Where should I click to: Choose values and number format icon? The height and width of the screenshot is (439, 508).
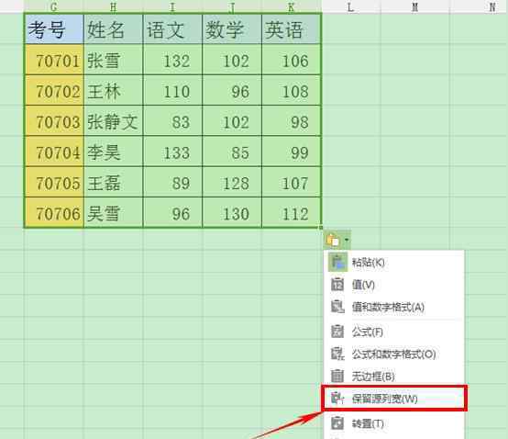(x=337, y=307)
